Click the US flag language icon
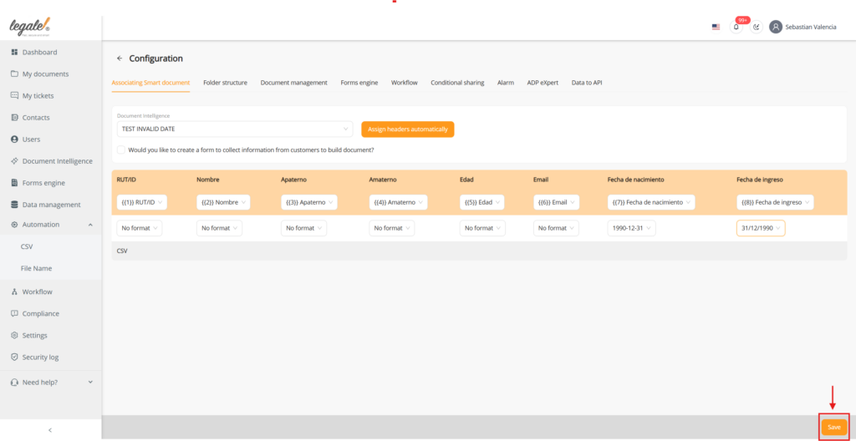 [x=716, y=27]
